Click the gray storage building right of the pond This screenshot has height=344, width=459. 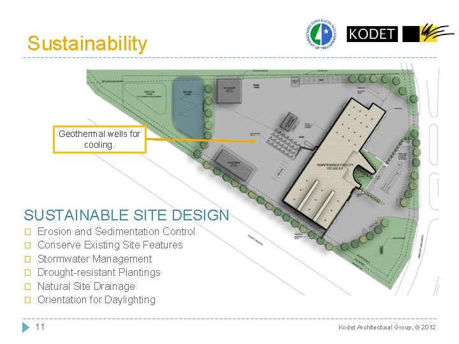click(x=229, y=90)
